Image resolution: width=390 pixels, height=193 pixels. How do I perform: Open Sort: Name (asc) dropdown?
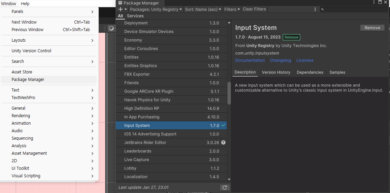tap(203, 9)
